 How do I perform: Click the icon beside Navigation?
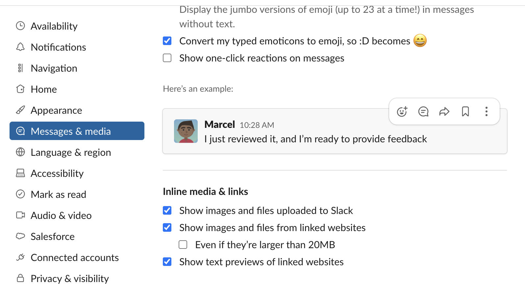point(20,68)
